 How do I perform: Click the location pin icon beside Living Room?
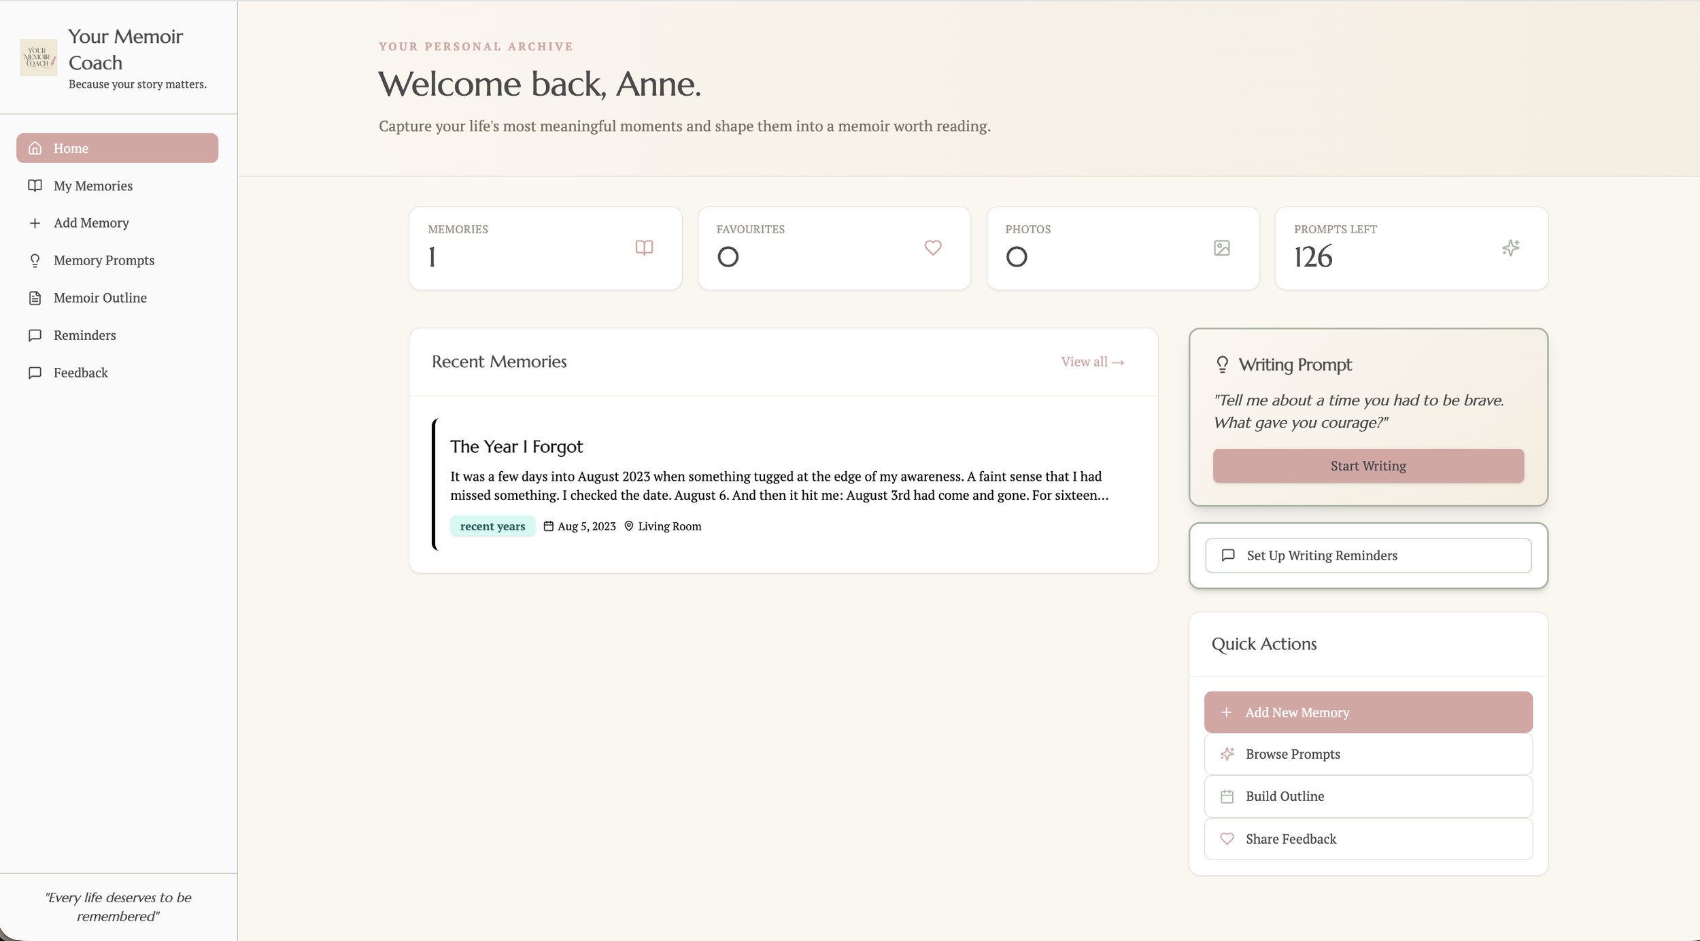coord(628,526)
